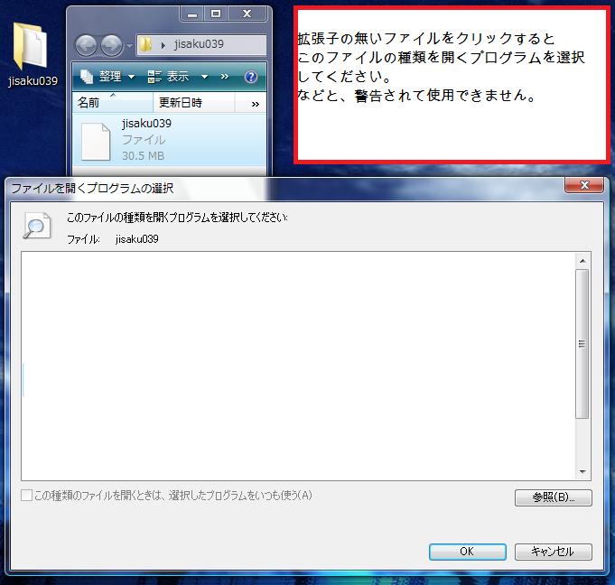Viewport: 615px width, 585px height.
Task: Select the jisaku039 file icon in Explorer
Action: click(x=96, y=142)
